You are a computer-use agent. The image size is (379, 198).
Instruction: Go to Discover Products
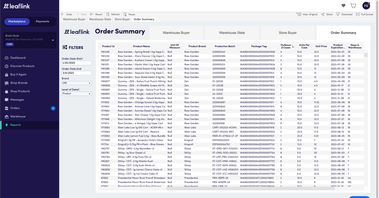[22, 66]
